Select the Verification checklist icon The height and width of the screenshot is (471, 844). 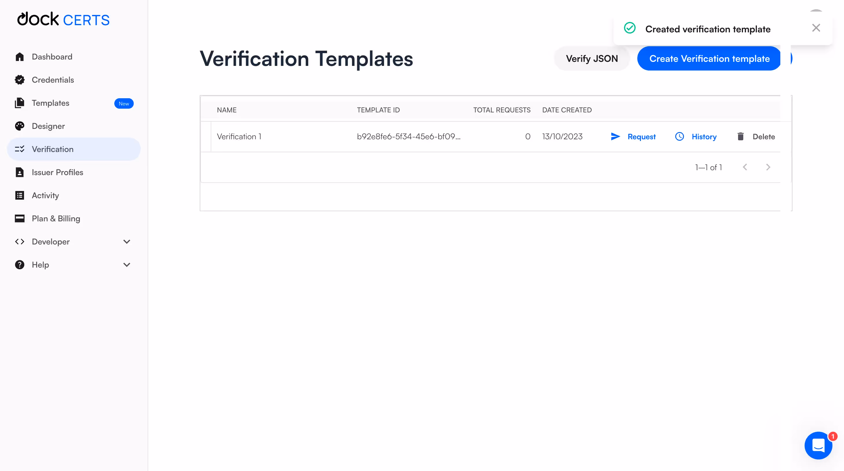point(20,149)
